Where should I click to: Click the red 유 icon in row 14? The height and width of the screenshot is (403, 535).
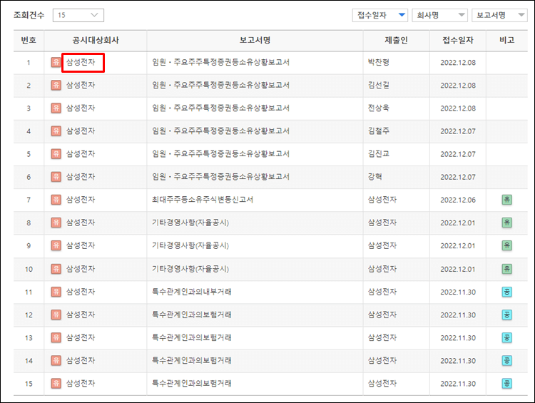(x=56, y=360)
